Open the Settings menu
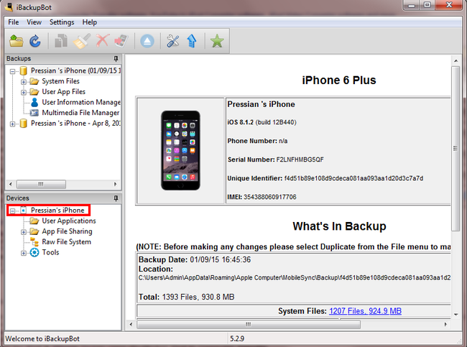Screen dimensions: 467x347 point(62,22)
